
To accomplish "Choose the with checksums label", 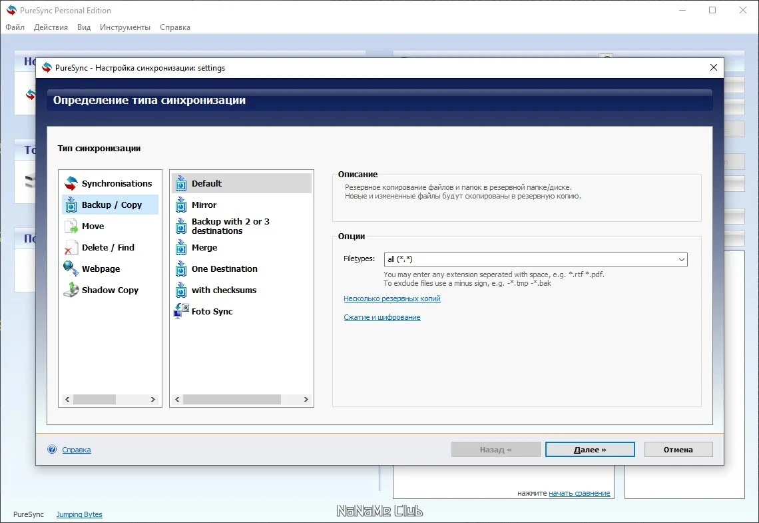I will [x=224, y=290].
